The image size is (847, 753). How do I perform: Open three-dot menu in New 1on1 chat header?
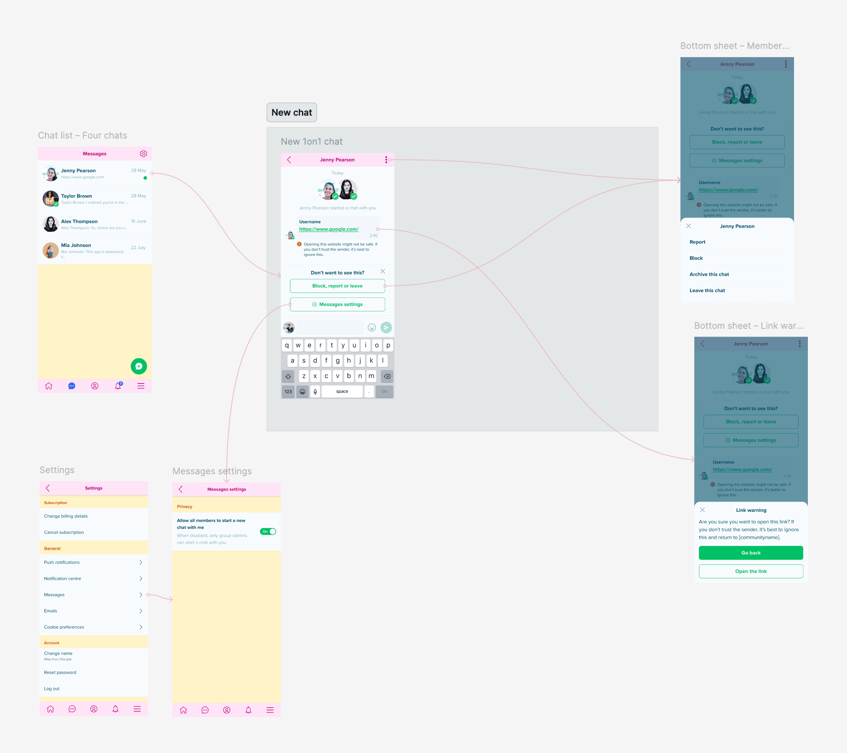[x=386, y=160]
